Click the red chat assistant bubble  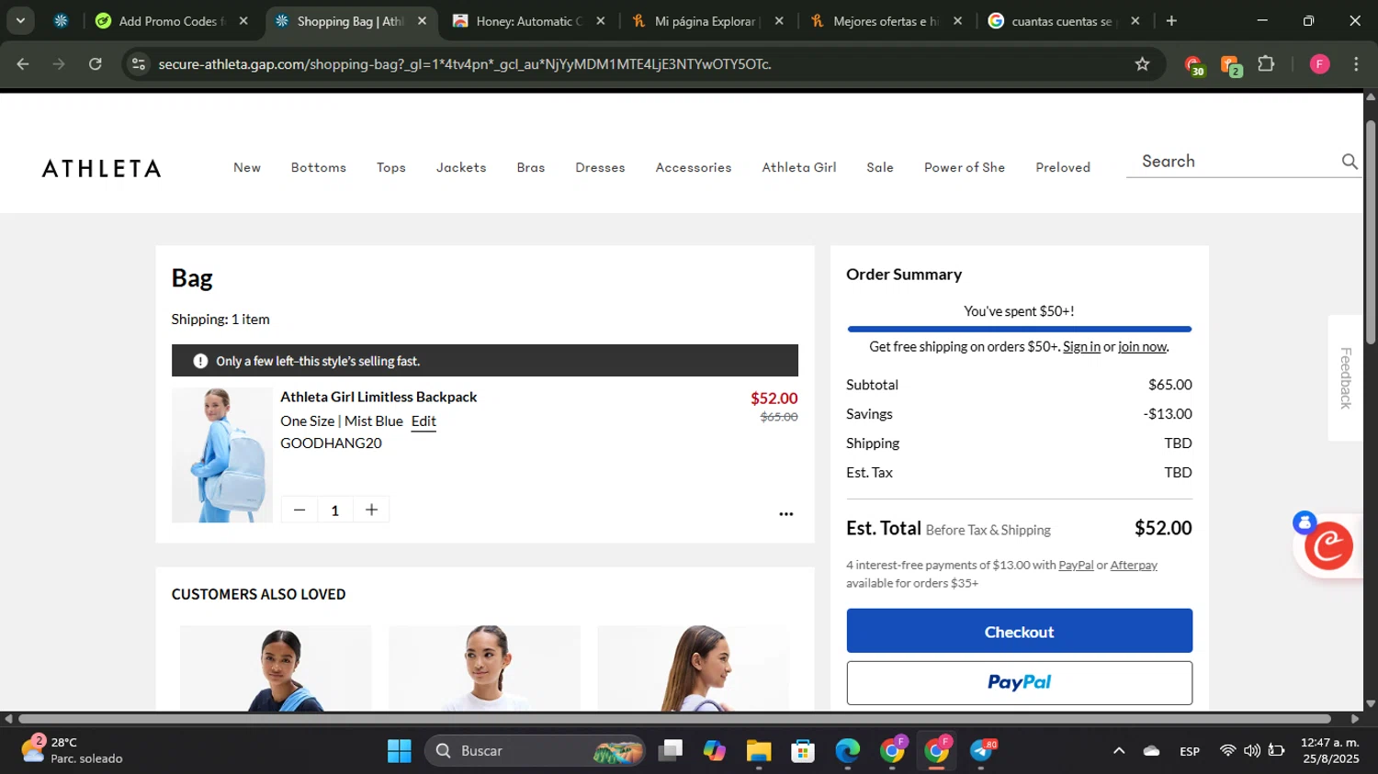[x=1328, y=545]
